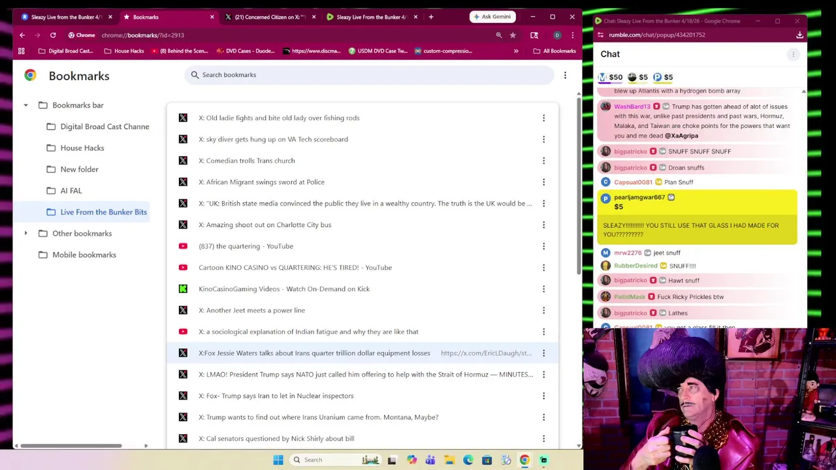Screen dimensions: 836x470
Task: Open more actions for 'Fox- Trump says Iran' bookmark
Action: (x=543, y=396)
